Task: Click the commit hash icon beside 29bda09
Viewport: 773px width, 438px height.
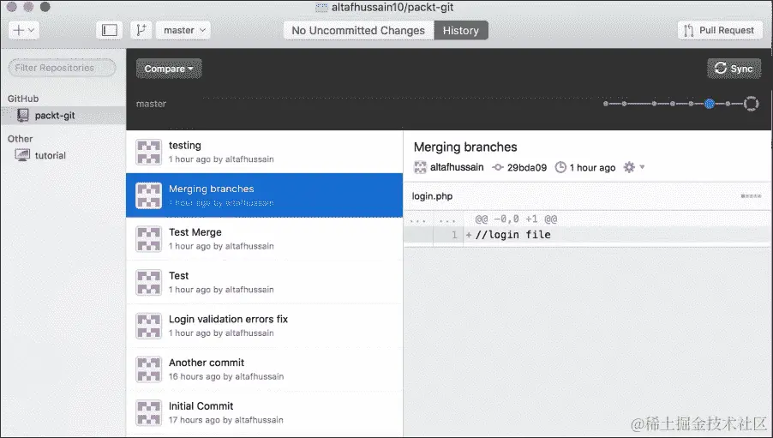Action: point(498,168)
